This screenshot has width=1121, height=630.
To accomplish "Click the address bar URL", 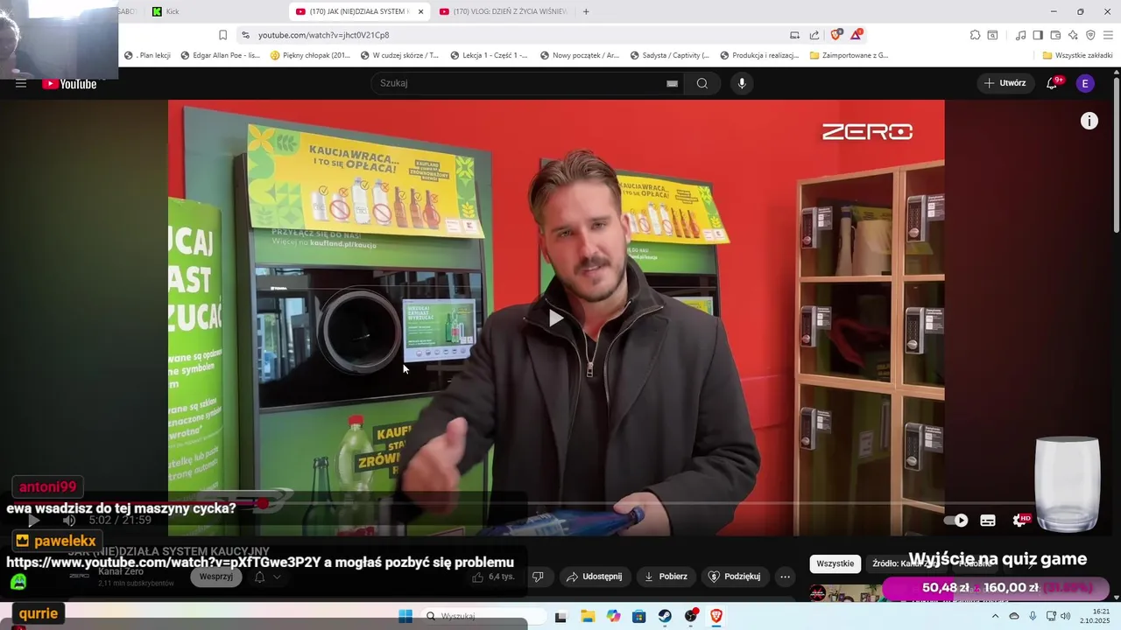I will click(323, 35).
